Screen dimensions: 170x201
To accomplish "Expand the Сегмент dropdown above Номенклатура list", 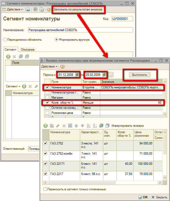I will (13, 86).
